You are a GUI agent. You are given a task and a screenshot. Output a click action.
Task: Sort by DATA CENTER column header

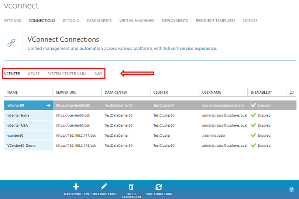pyautogui.click(x=116, y=92)
